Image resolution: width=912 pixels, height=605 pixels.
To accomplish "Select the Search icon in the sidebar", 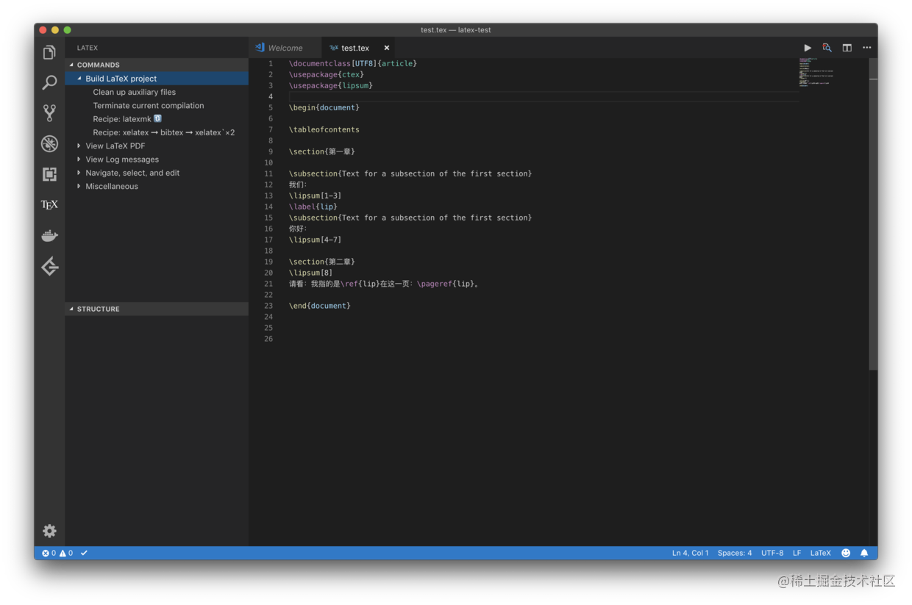I will tap(49, 82).
